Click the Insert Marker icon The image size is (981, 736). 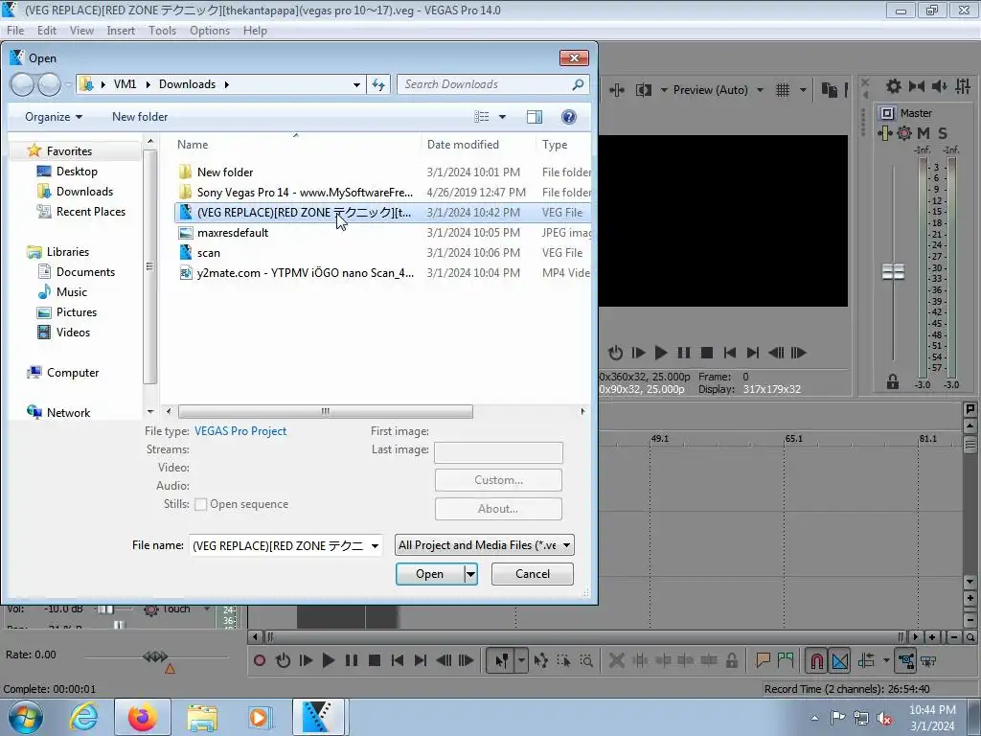tap(763, 660)
